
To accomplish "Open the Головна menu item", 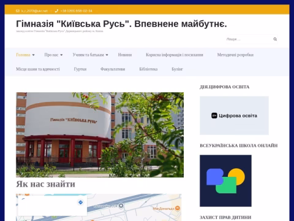I will [x=23, y=55].
